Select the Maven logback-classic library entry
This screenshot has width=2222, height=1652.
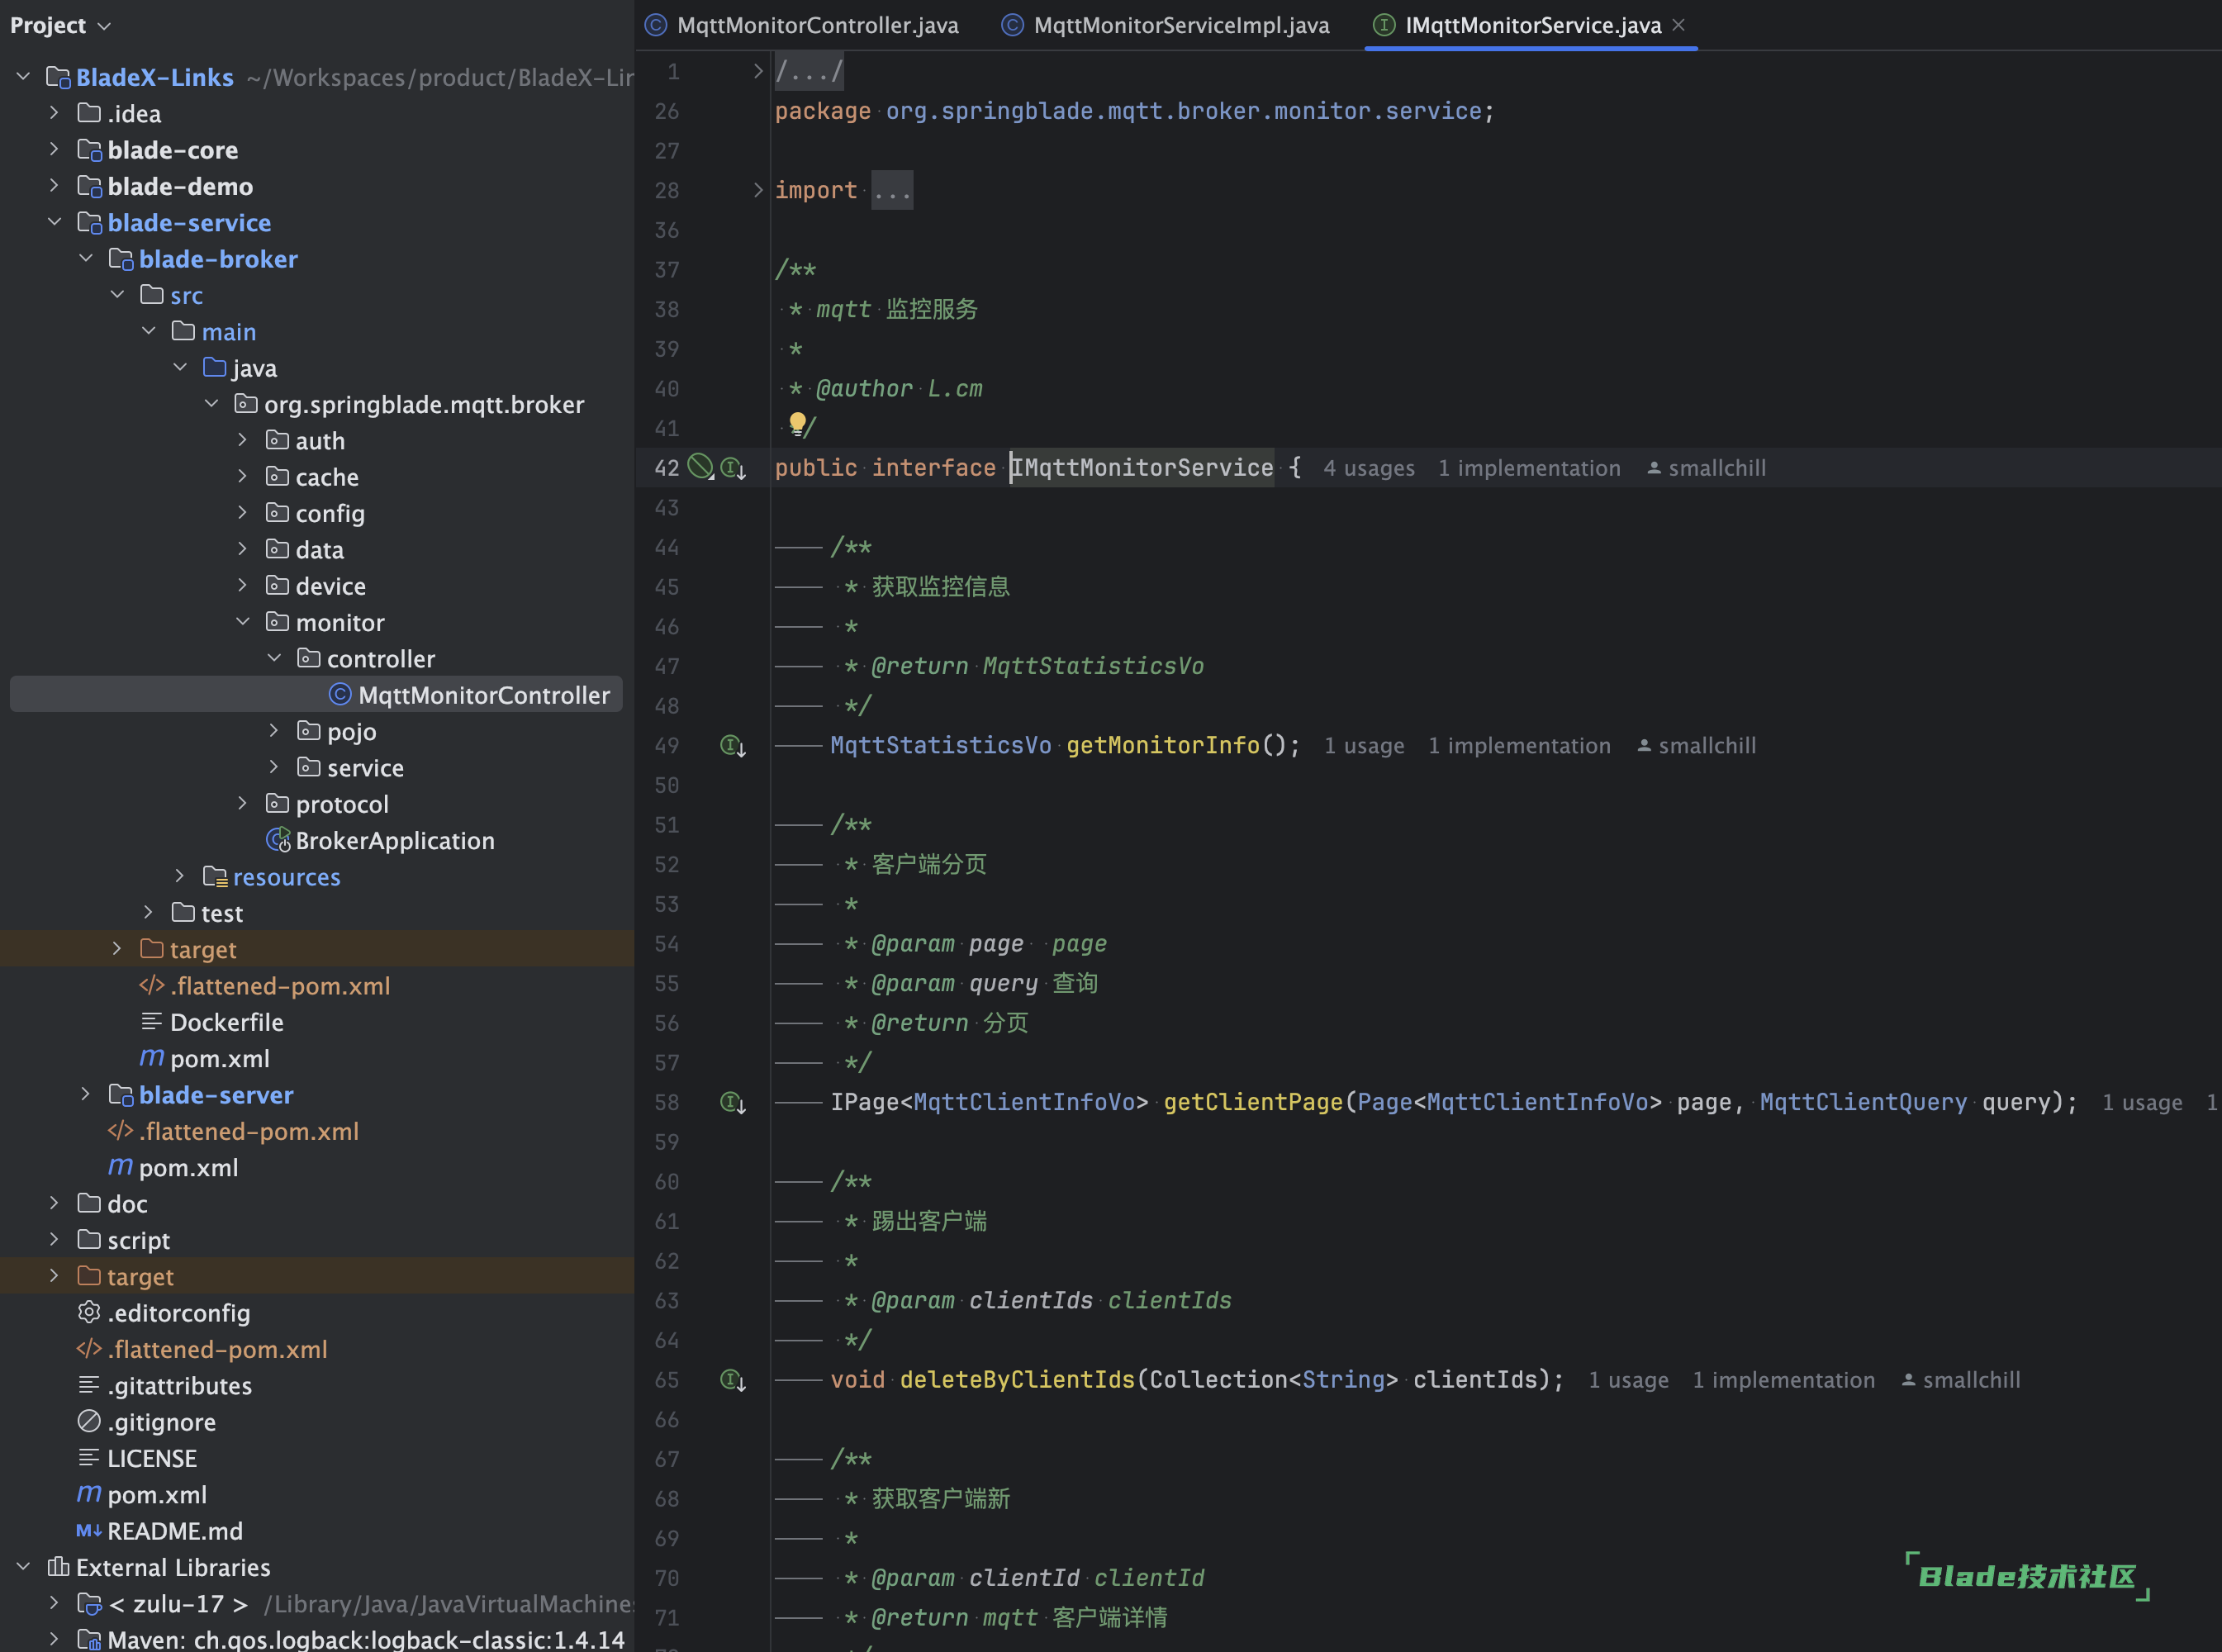pyautogui.click(x=366, y=1640)
